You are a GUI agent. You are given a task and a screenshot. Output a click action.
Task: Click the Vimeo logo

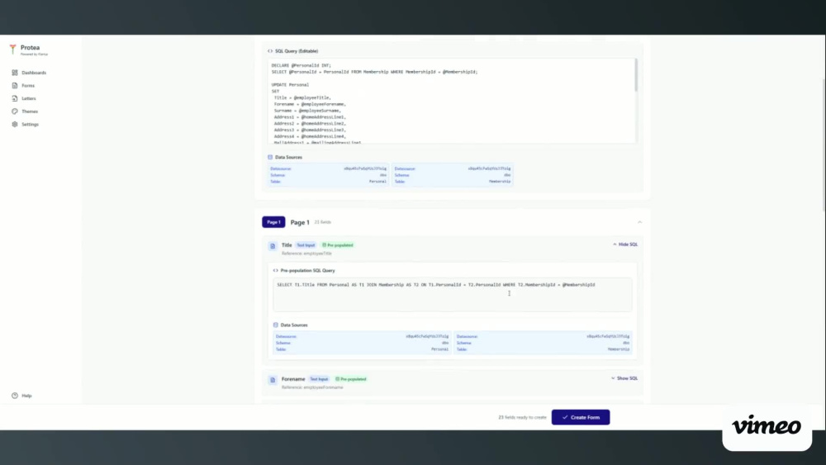click(x=767, y=425)
